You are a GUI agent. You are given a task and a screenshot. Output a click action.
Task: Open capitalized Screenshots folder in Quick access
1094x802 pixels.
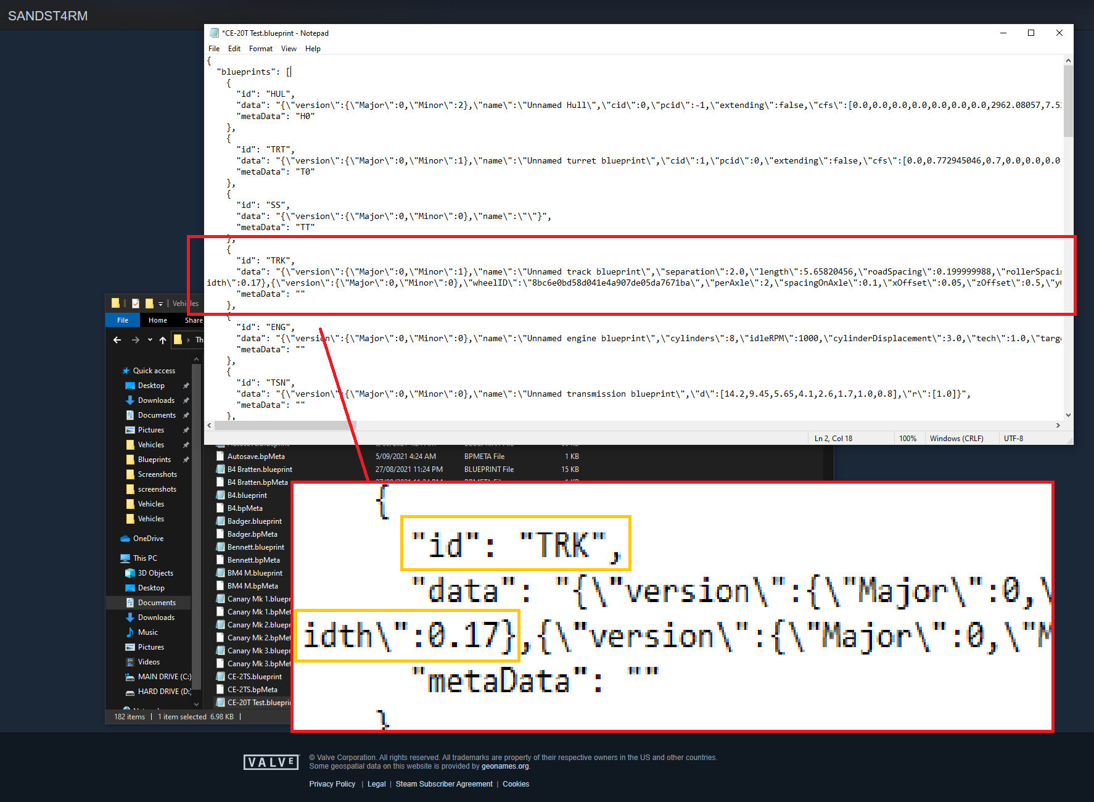157,474
